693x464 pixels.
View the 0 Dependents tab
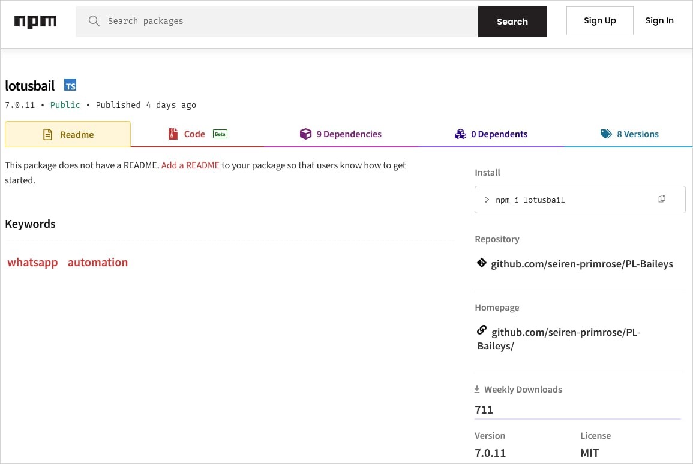[x=491, y=134]
